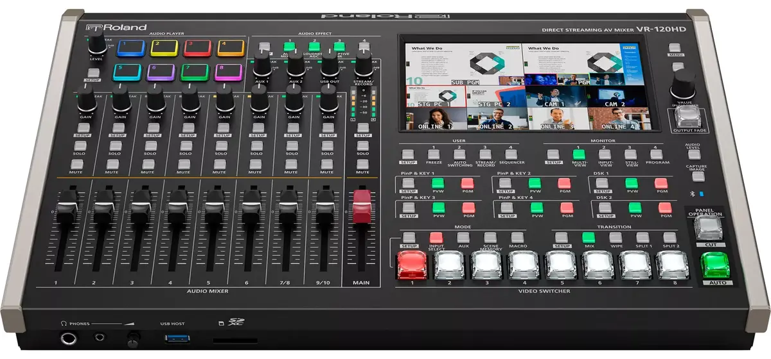Select PROGRAM monitor mode
The width and height of the screenshot is (771, 359).
pyautogui.click(x=657, y=154)
